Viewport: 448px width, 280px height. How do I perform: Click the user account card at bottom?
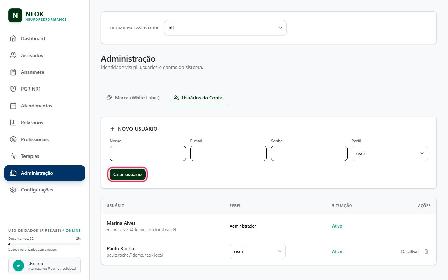pos(44,266)
